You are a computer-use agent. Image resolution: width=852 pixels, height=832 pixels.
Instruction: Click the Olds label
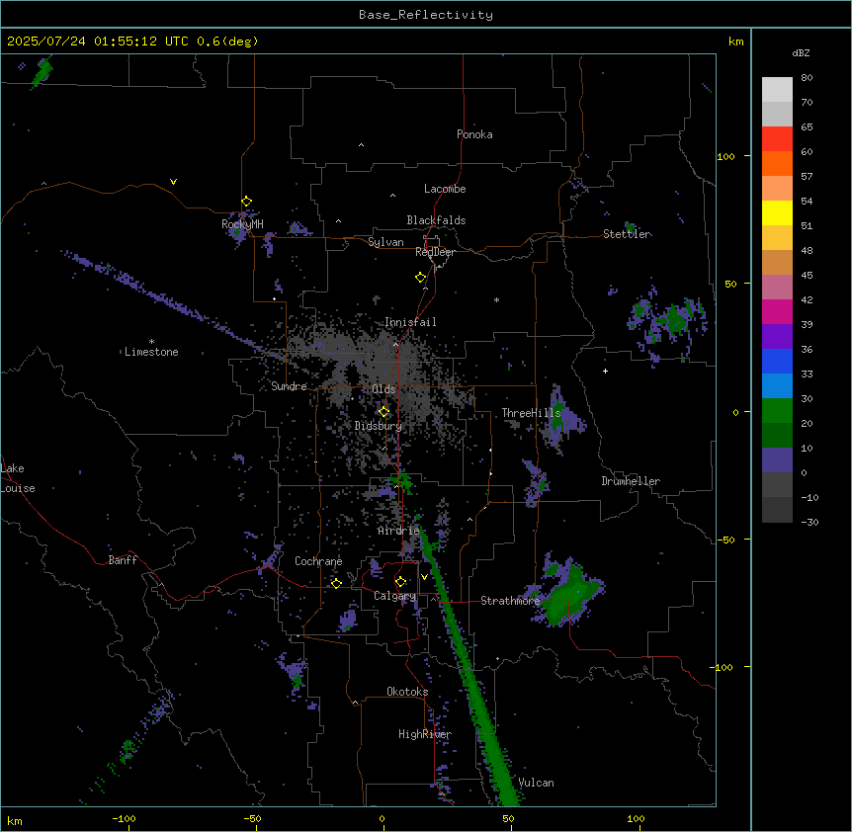[x=383, y=389]
